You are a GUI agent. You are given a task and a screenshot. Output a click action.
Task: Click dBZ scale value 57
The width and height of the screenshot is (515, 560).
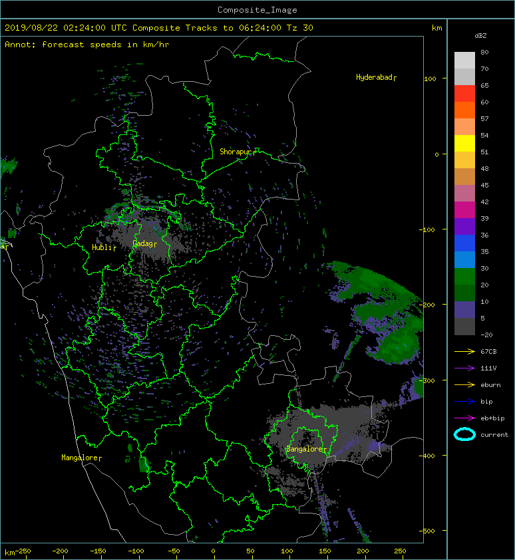(484, 118)
